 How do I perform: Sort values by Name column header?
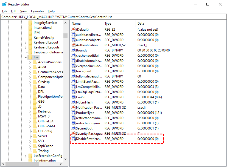[x=86, y=24]
